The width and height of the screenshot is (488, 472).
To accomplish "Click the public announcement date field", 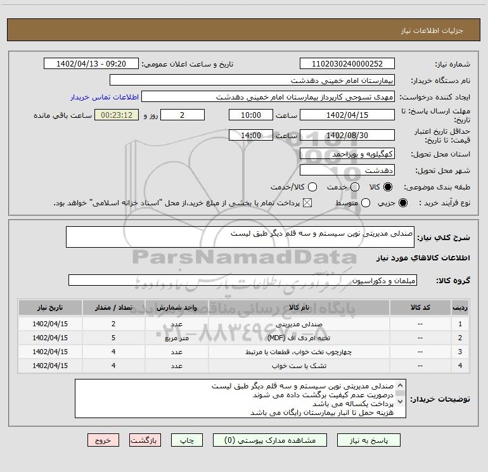I will (x=91, y=63).
